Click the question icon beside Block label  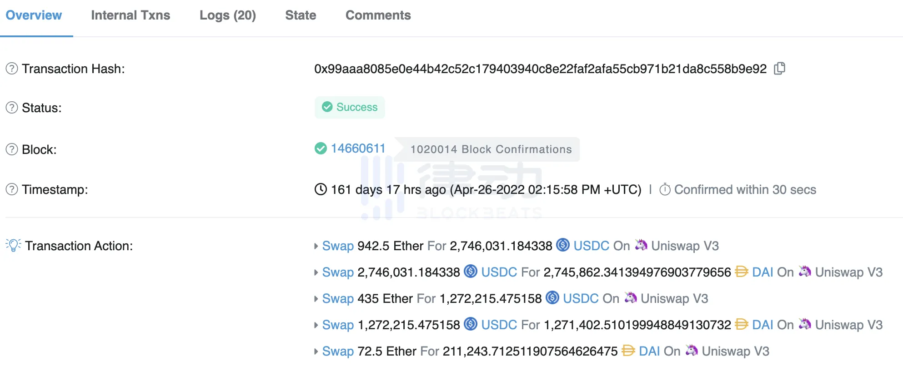tap(12, 149)
